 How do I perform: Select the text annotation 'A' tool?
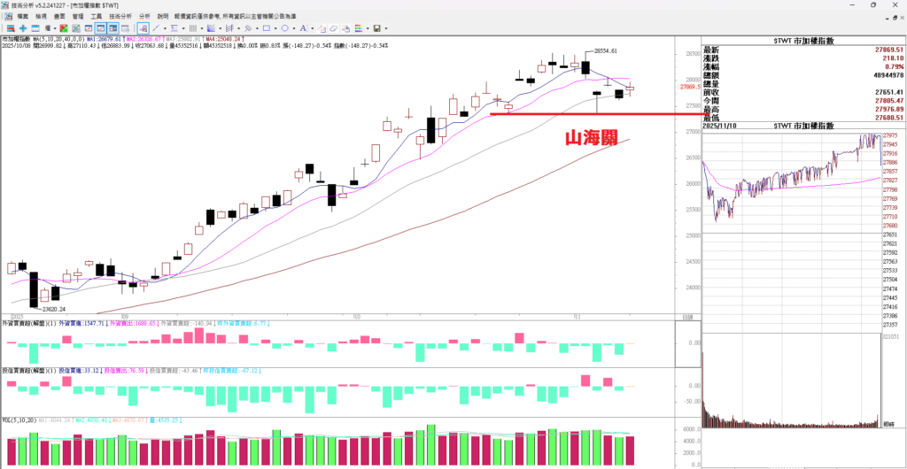[x=303, y=28]
